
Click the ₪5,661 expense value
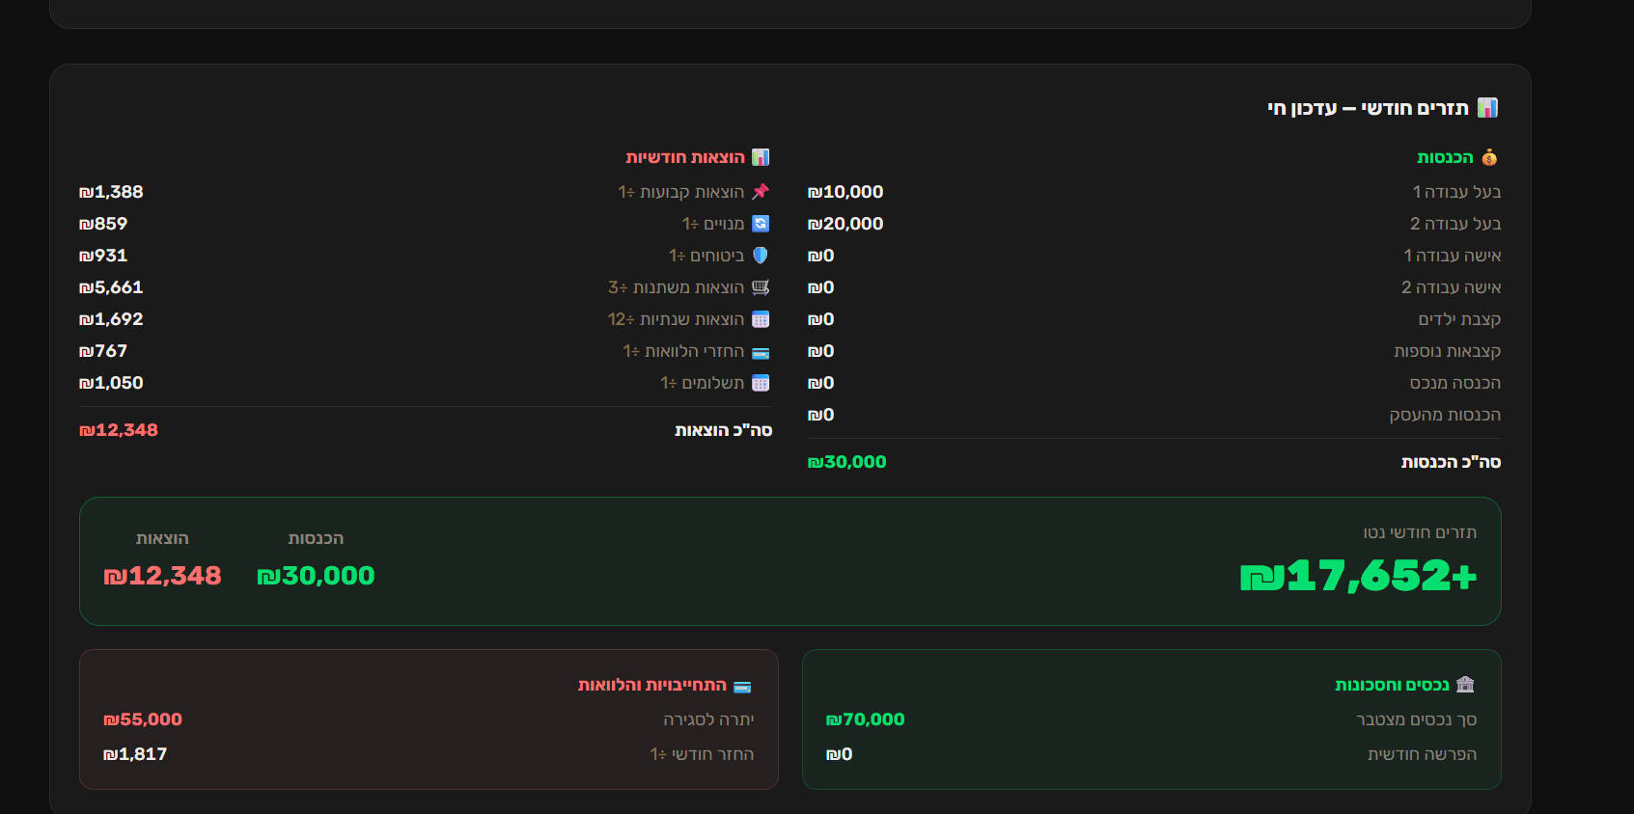tap(111, 287)
